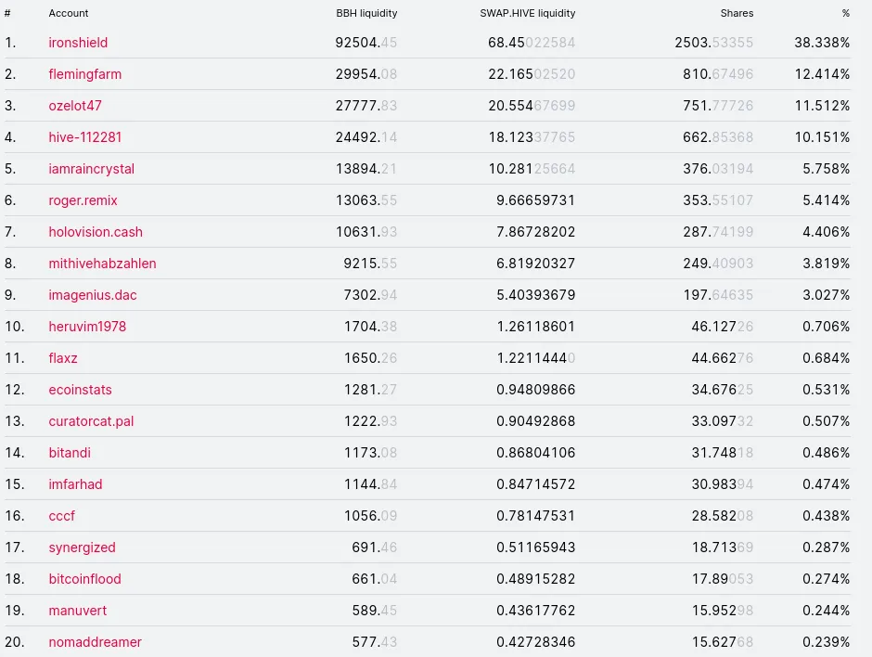Click the imagenius.dac account name
The width and height of the screenshot is (872, 657).
pyautogui.click(x=93, y=295)
